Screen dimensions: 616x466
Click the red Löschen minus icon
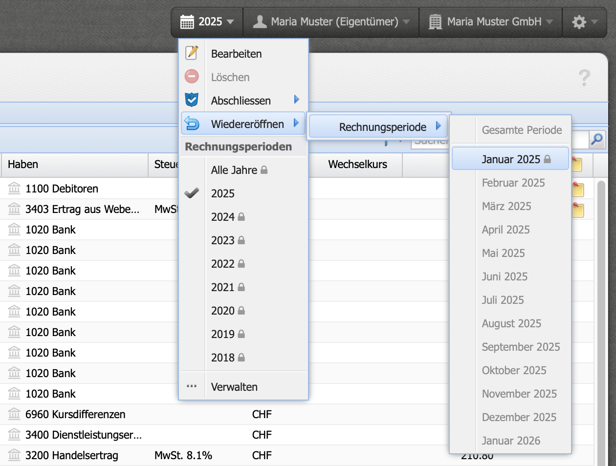191,76
